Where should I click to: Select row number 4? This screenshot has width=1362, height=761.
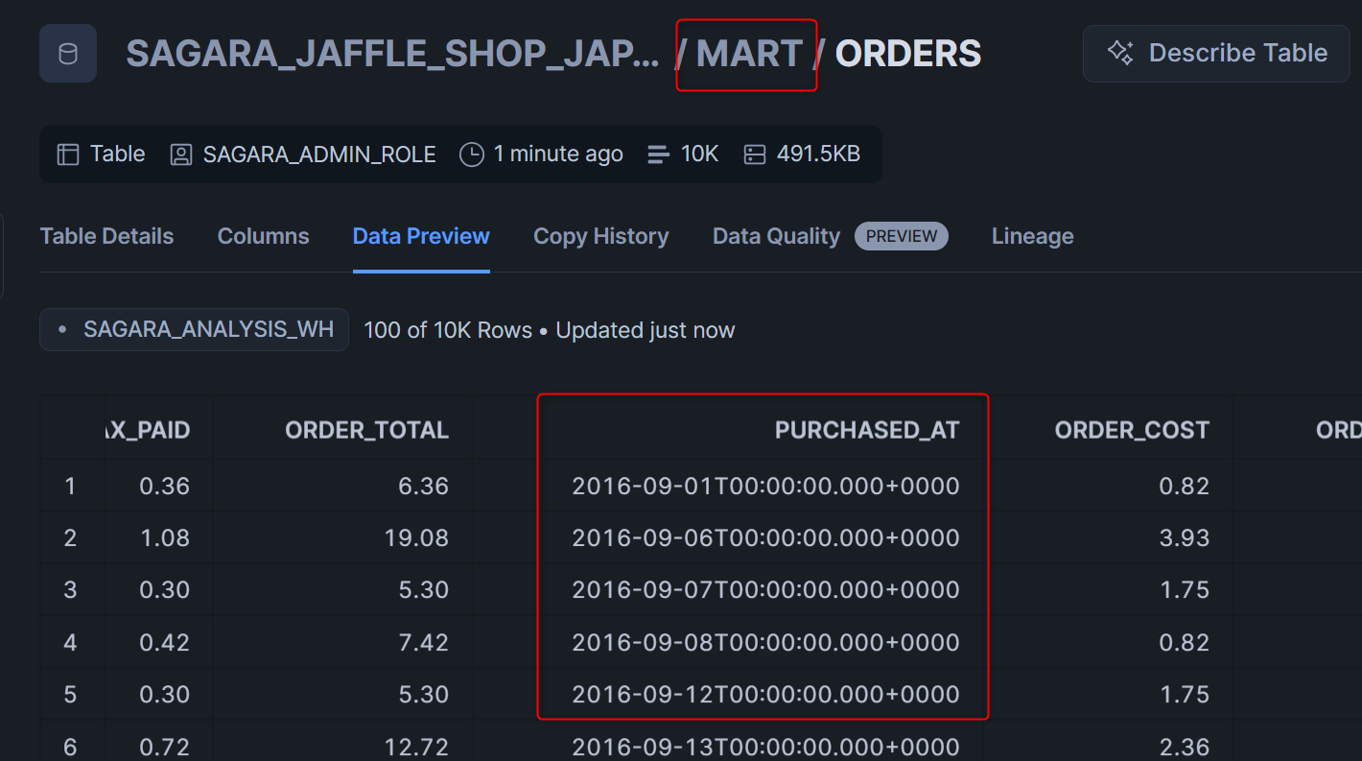tap(70, 642)
